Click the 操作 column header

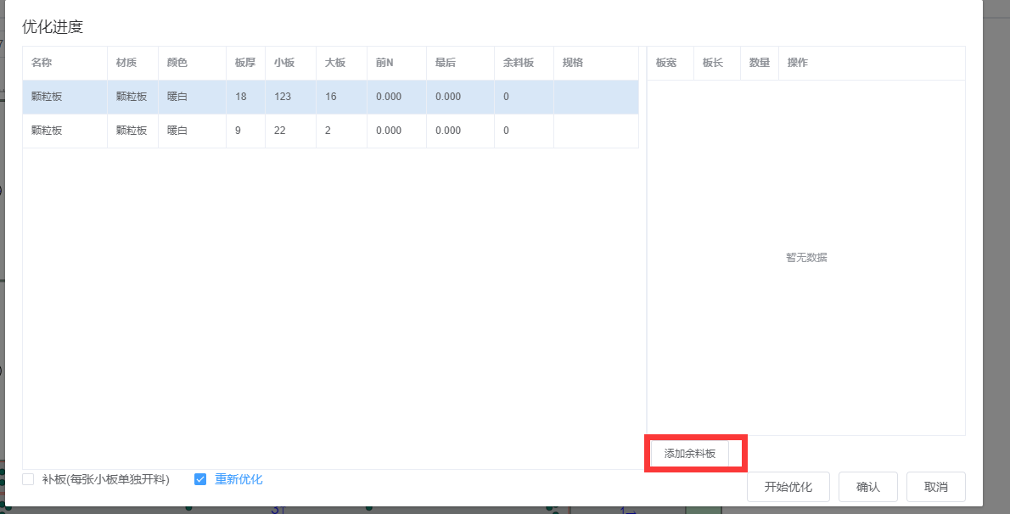click(x=798, y=63)
